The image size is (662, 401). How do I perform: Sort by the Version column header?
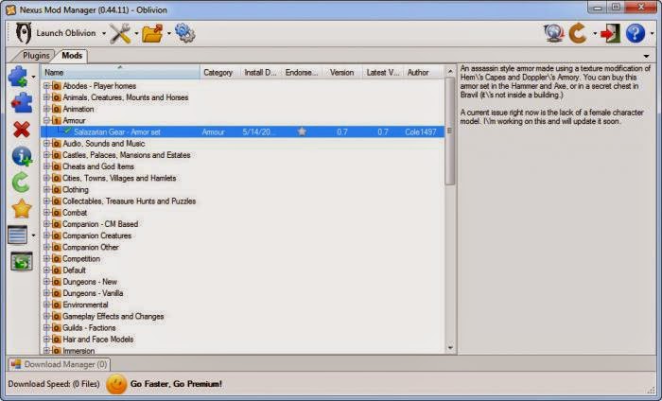coord(342,72)
